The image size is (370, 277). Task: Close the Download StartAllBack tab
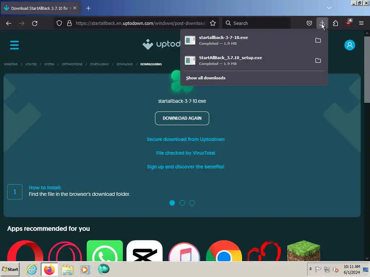pyautogui.click(x=74, y=8)
